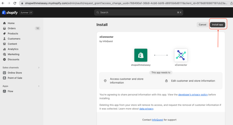Click the Orders count badge 10
The width and height of the screenshot is (233, 125).
tap(38, 28)
